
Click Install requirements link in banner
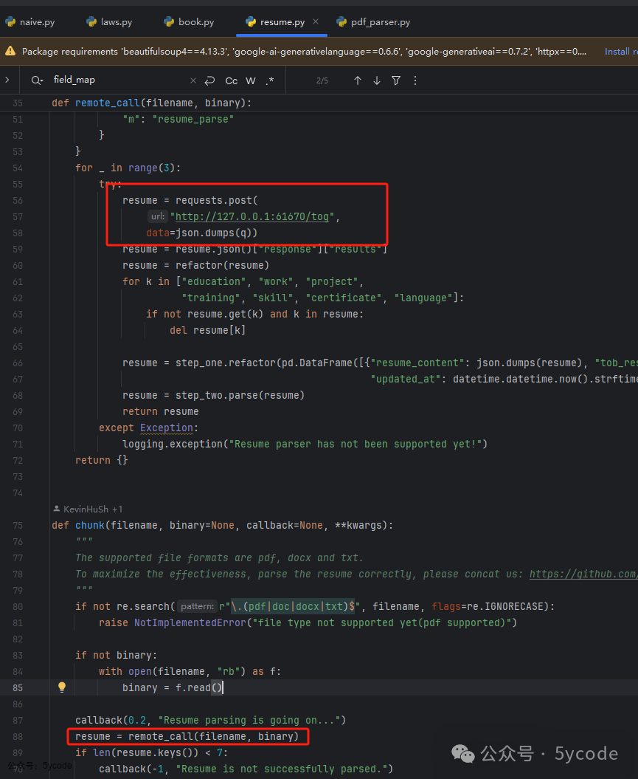[620, 51]
